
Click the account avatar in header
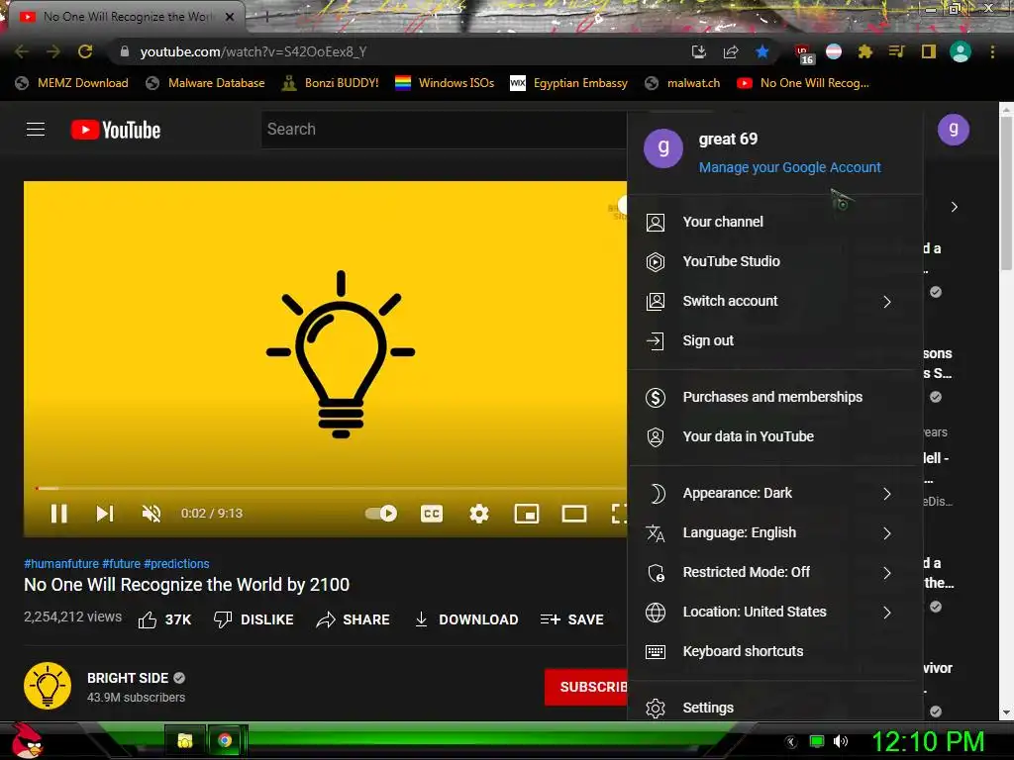click(x=954, y=130)
